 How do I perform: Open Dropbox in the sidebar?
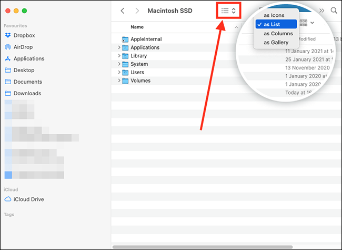point(19,35)
